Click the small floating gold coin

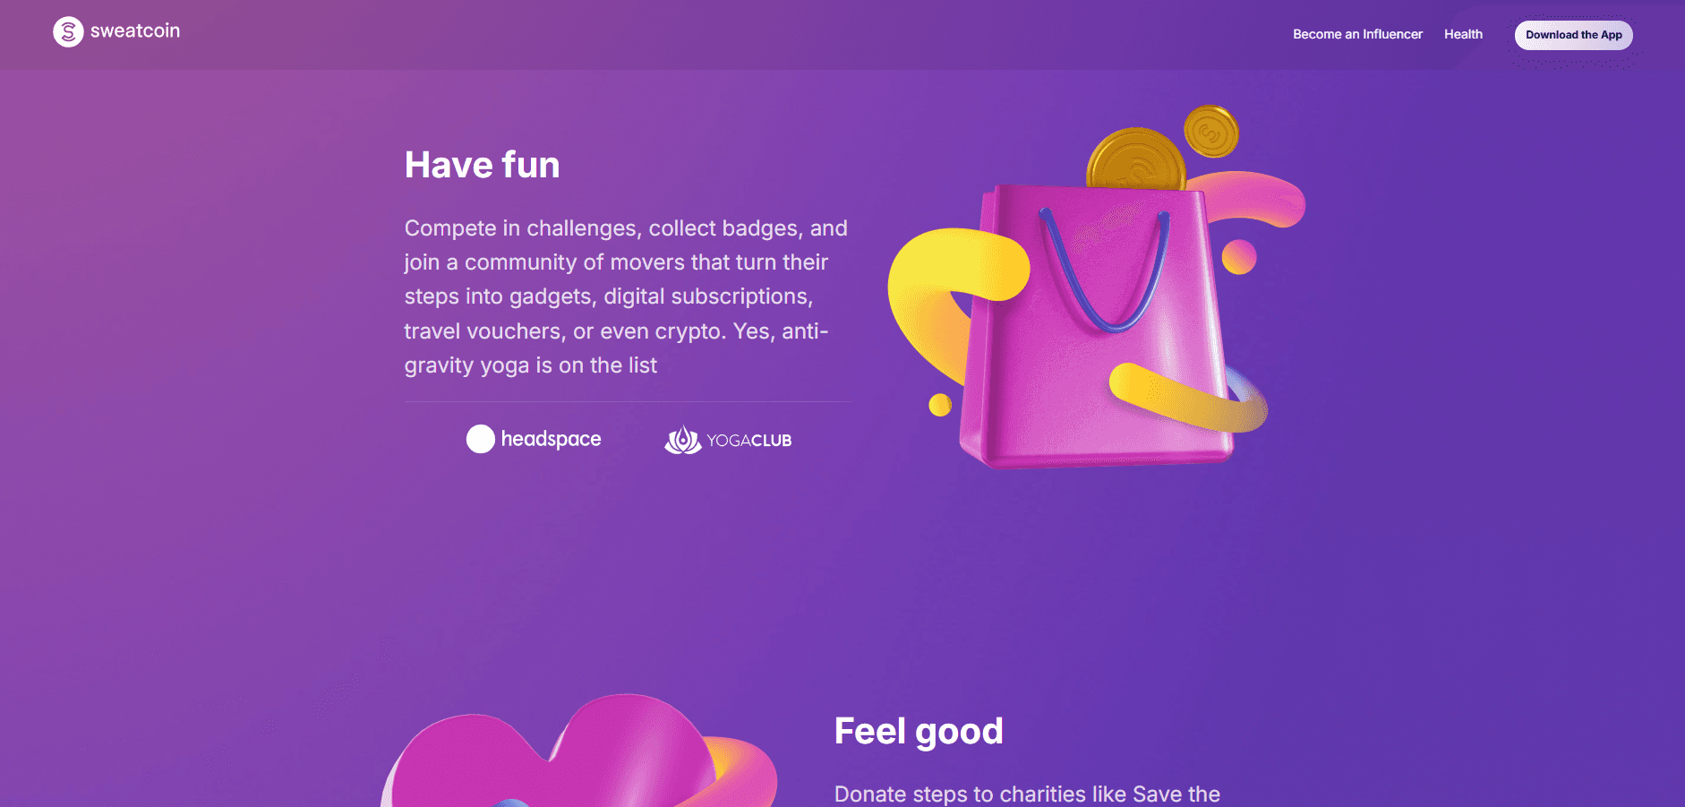coord(1211,132)
